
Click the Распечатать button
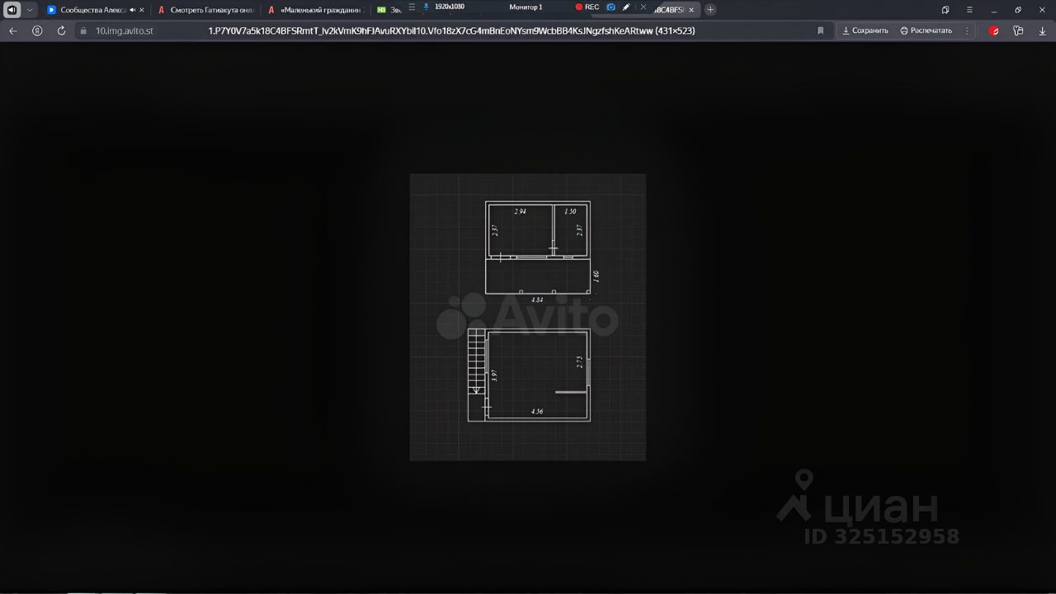pyautogui.click(x=926, y=31)
